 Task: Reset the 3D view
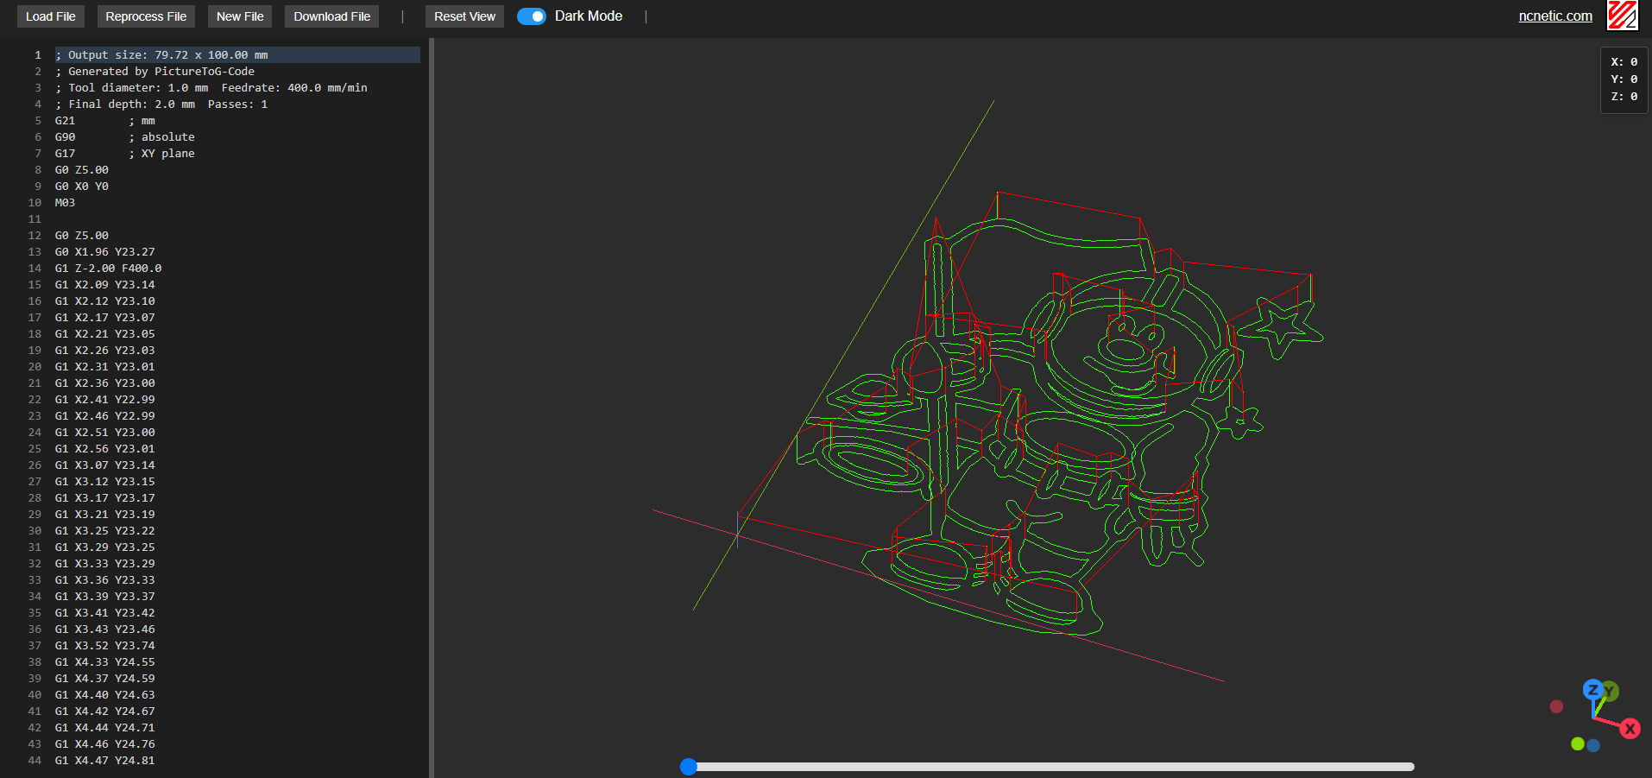(464, 16)
